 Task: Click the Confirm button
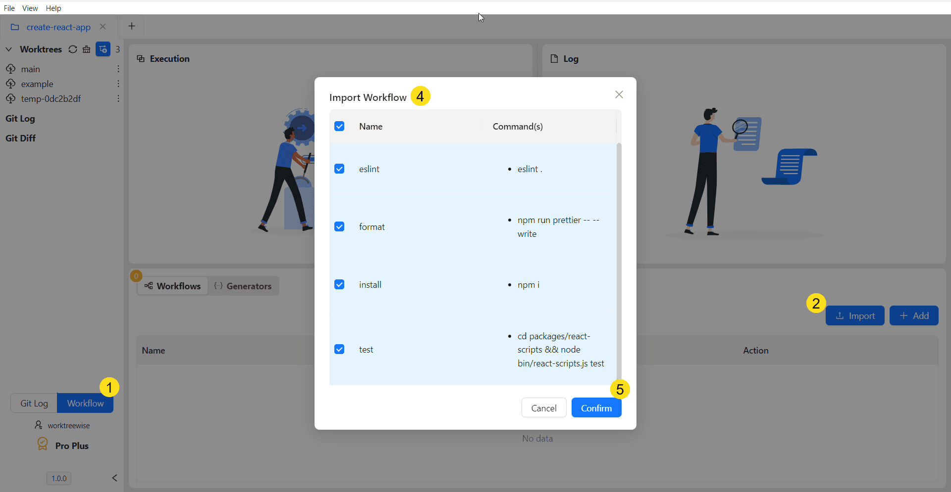[596, 408]
